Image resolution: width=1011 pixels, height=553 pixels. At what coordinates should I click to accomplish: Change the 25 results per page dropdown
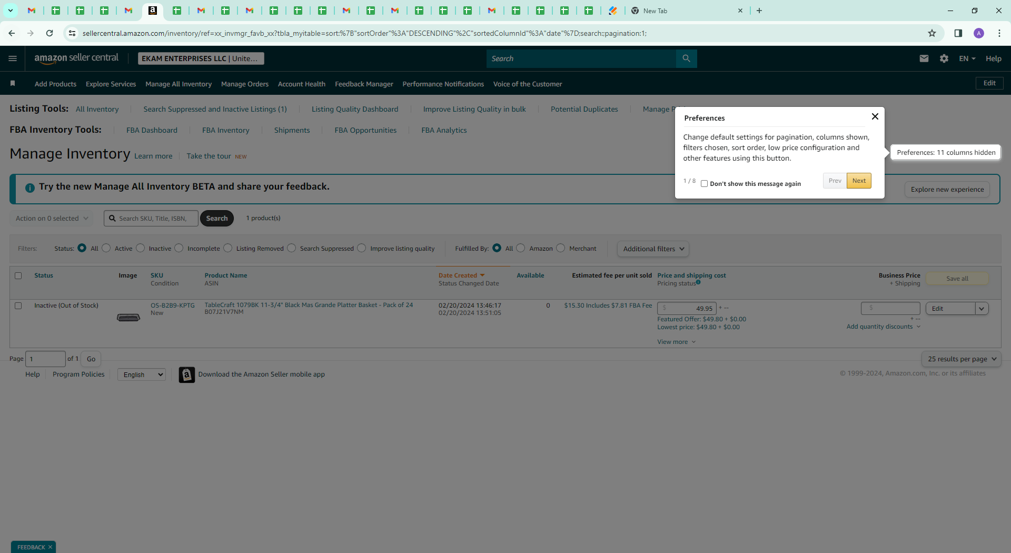962,359
